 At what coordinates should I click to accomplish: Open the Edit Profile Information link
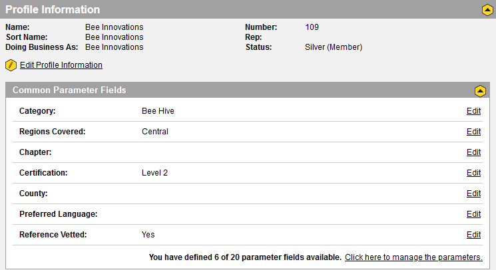(x=61, y=65)
